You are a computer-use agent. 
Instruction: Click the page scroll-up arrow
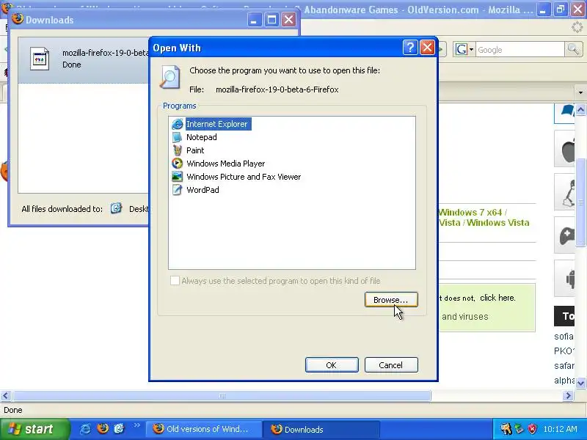coord(580,109)
